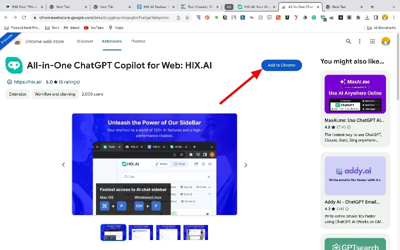Screen dimensions: 400x250
Task: Open the Gmail bookmark
Action: [71, 27]
